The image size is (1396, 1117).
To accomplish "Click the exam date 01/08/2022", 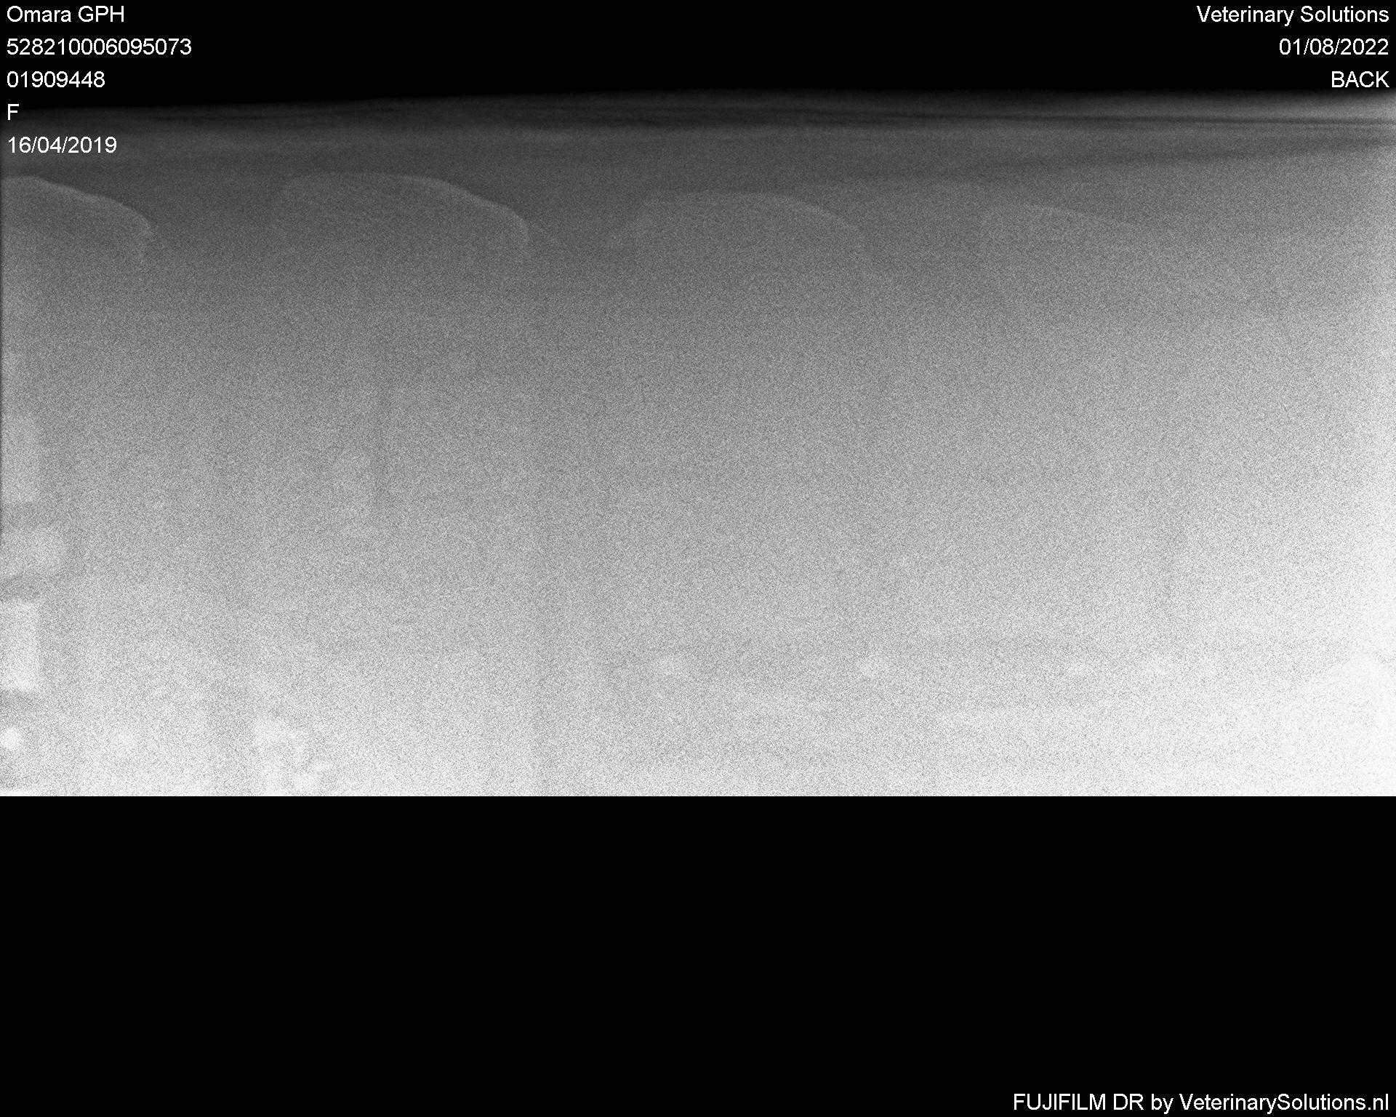I will (1334, 47).
